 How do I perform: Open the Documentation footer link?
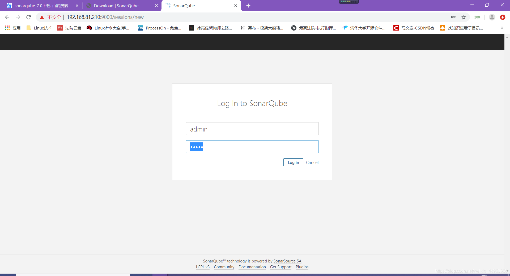pyautogui.click(x=252, y=267)
